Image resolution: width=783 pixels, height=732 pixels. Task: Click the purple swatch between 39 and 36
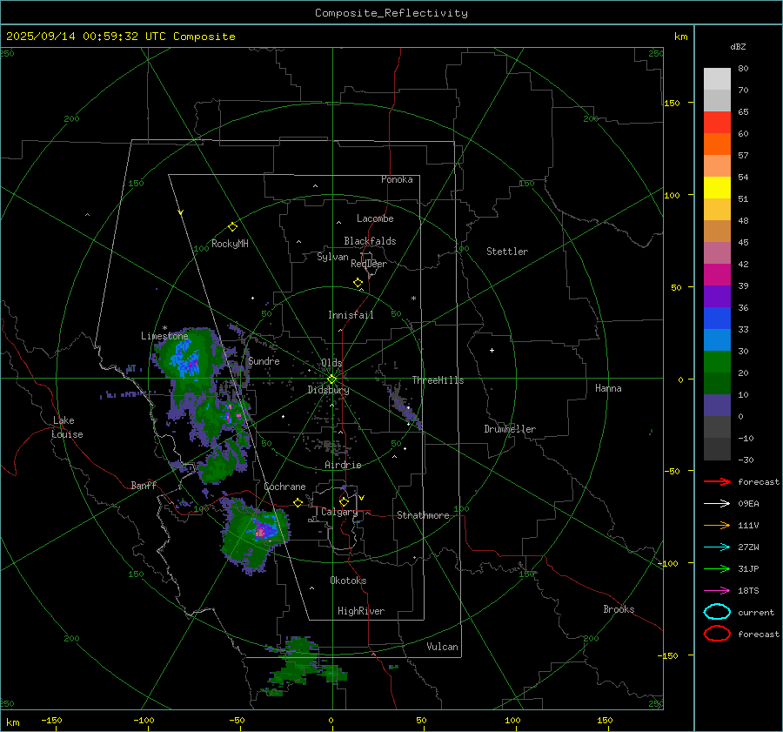(717, 296)
